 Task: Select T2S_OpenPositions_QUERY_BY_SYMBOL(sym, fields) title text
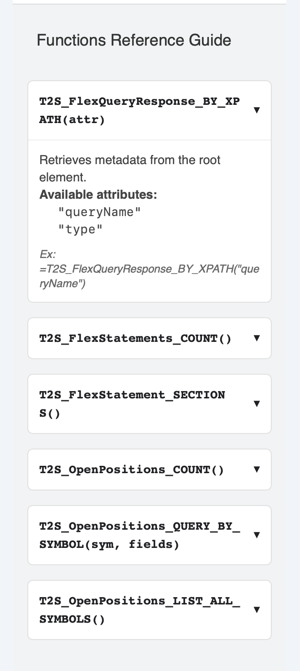[x=139, y=535]
